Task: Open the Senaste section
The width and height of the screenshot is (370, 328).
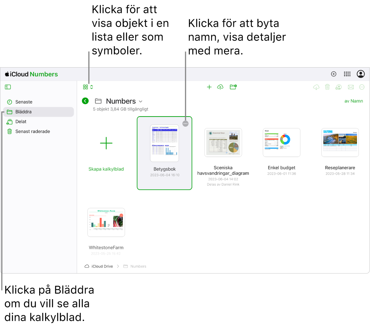Action: pyautogui.click(x=38, y=102)
